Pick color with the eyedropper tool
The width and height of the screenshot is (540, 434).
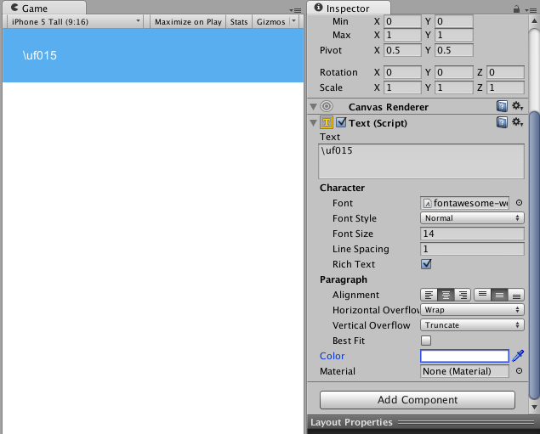click(x=518, y=356)
